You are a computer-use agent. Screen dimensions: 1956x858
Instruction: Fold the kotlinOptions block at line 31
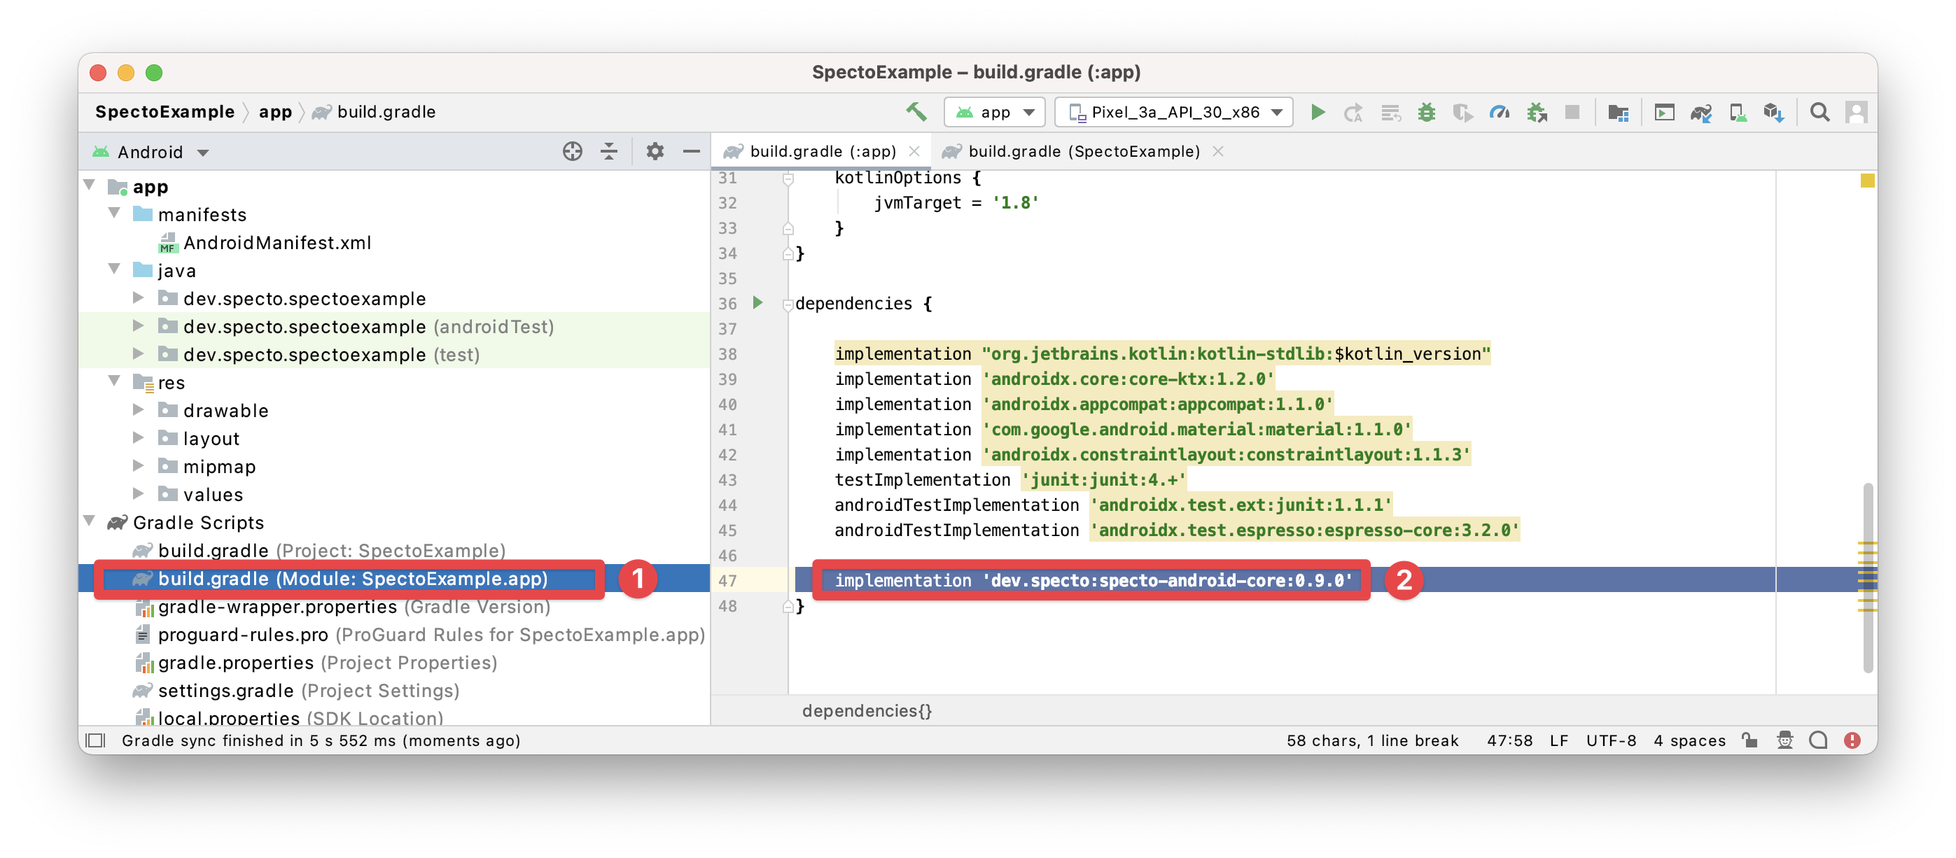(x=788, y=178)
